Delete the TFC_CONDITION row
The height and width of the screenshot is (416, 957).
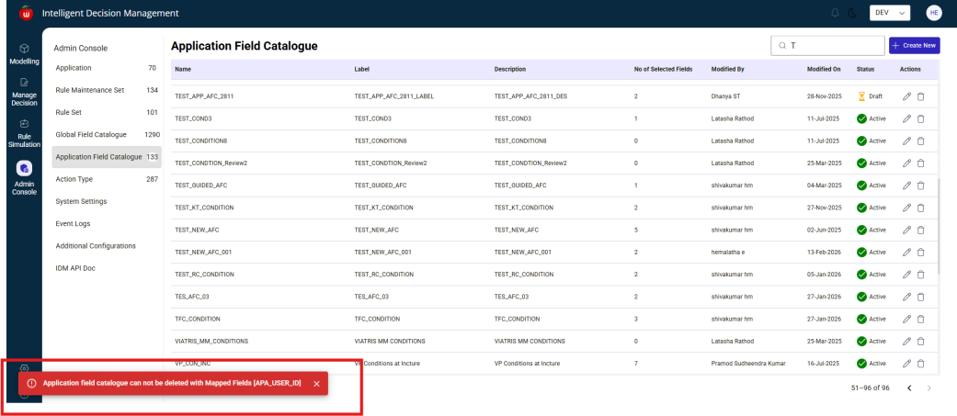pos(921,319)
